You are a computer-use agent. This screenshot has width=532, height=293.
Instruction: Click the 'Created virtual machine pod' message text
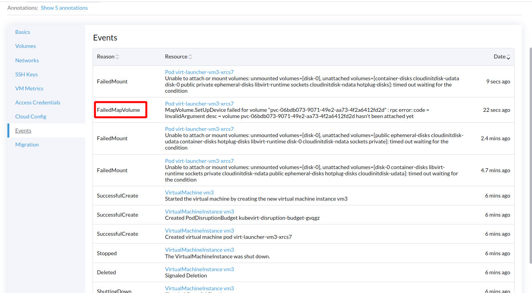coord(228,237)
